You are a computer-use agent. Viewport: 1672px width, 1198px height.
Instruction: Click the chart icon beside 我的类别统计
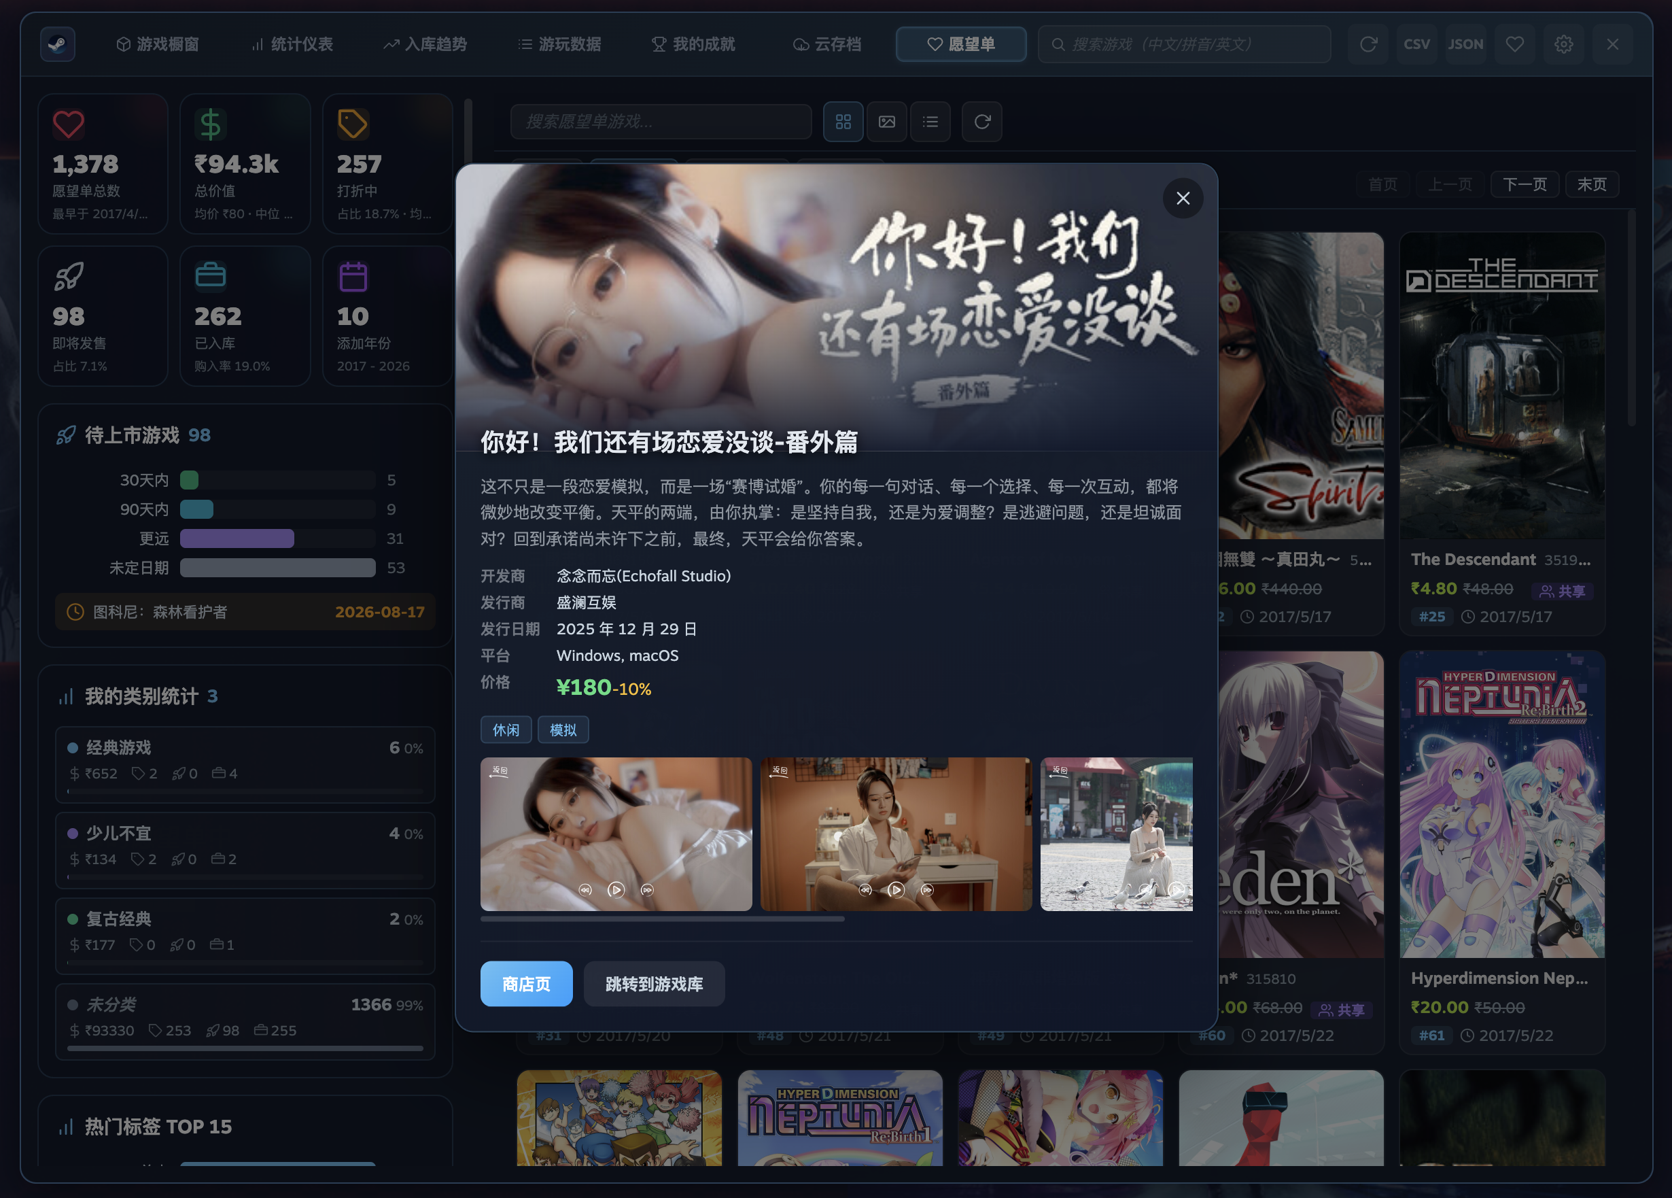click(x=67, y=696)
